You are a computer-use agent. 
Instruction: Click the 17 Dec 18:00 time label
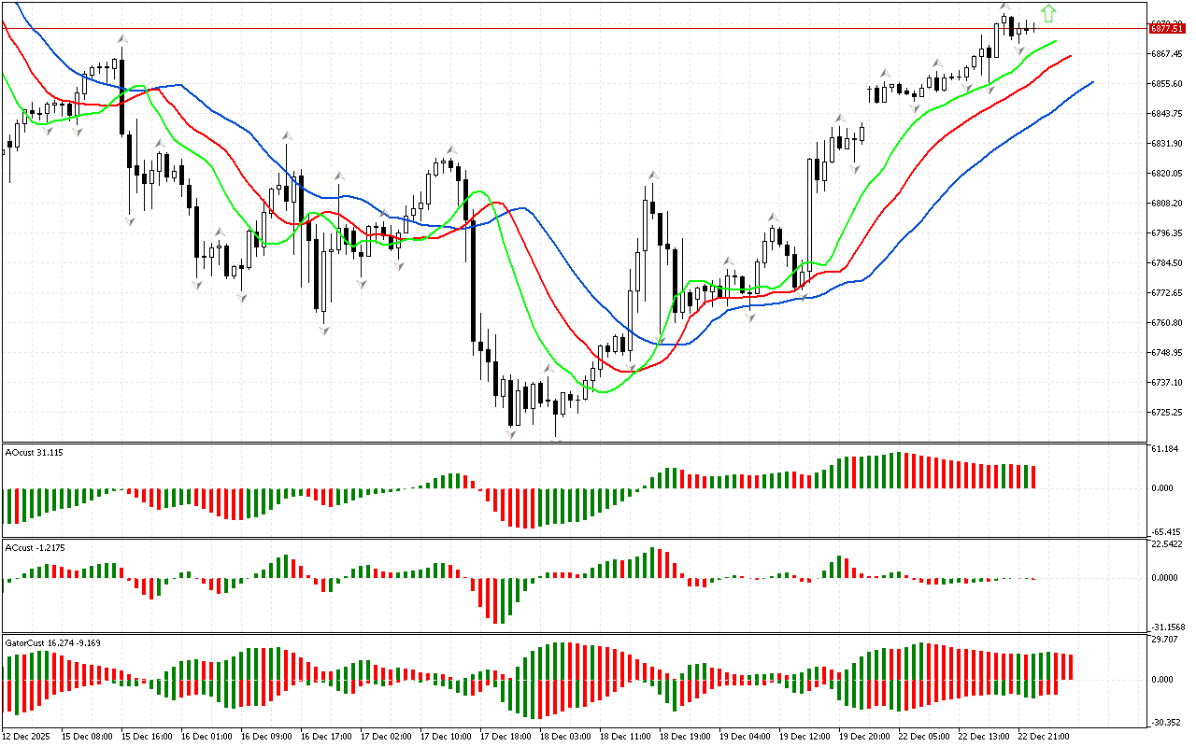(x=505, y=737)
